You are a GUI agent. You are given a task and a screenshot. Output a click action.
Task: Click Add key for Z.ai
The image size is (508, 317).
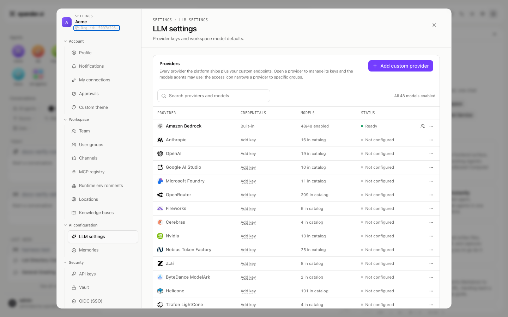248,263
